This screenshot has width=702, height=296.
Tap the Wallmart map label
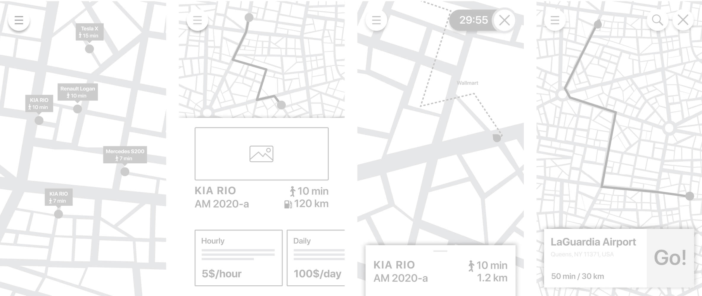click(x=468, y=83)
